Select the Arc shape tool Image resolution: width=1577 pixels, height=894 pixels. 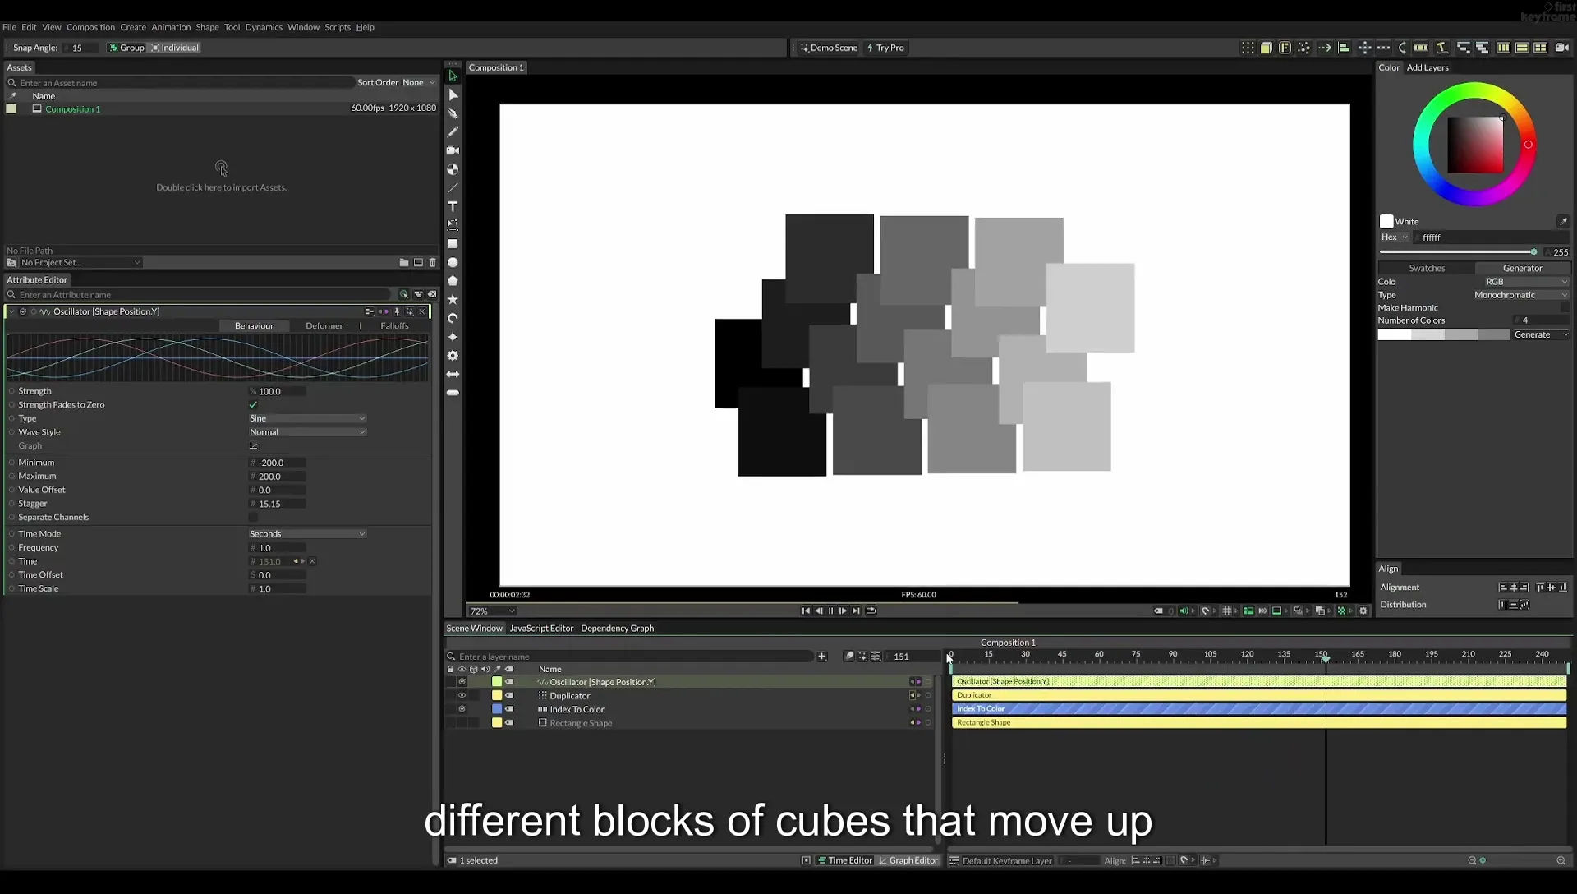(453, 318)
